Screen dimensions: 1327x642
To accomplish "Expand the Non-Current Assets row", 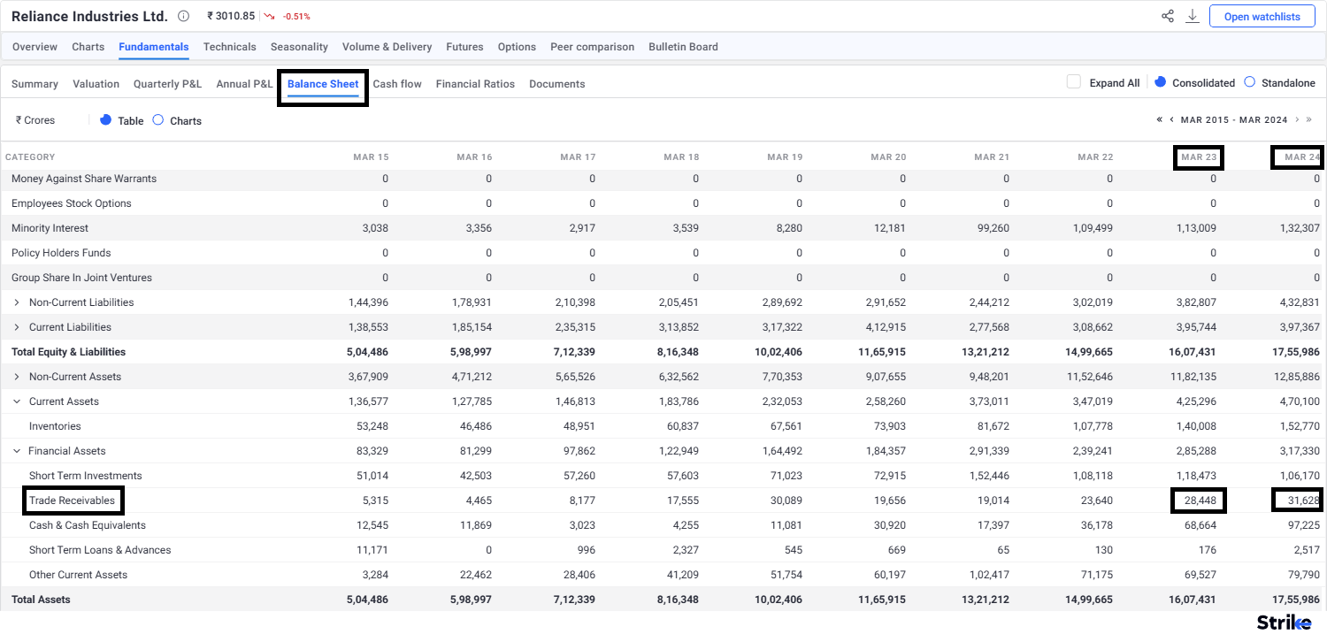I will pos(17,377).
